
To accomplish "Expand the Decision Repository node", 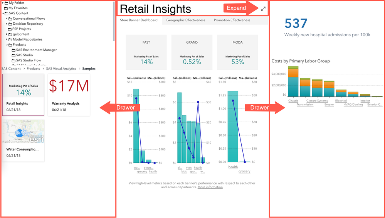I will click(x=7, y=24).
